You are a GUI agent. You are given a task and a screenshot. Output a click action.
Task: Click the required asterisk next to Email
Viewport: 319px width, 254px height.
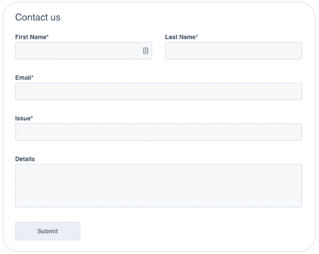[32, 77]
